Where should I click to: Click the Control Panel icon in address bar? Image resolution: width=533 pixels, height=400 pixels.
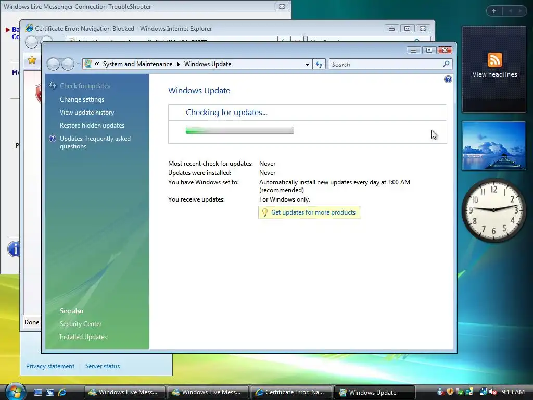(88, 64)
